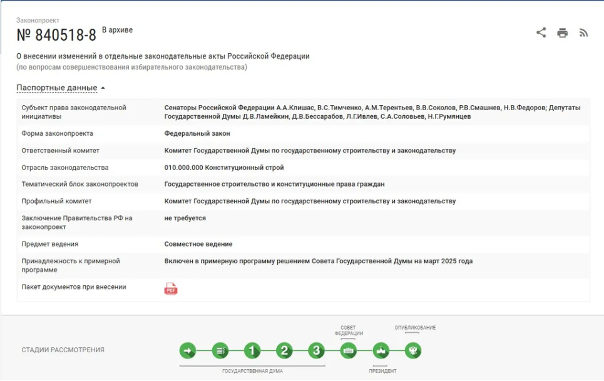Click the Субъект права законодательной инициативы label

(x=74, y=112)
